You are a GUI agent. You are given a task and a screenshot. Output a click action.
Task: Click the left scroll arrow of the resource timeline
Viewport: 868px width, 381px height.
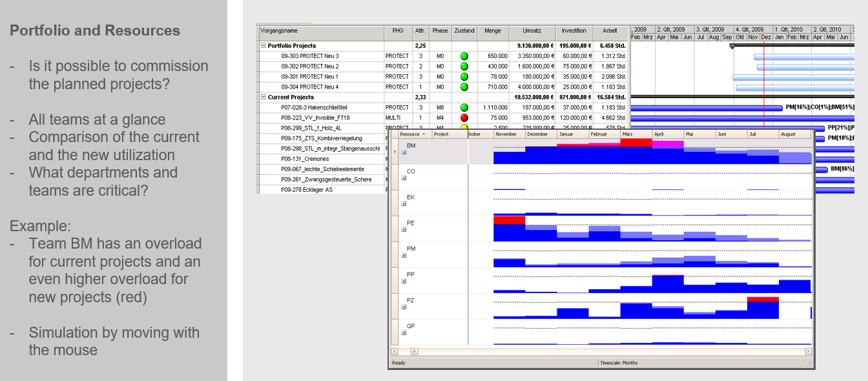[394, 351]
